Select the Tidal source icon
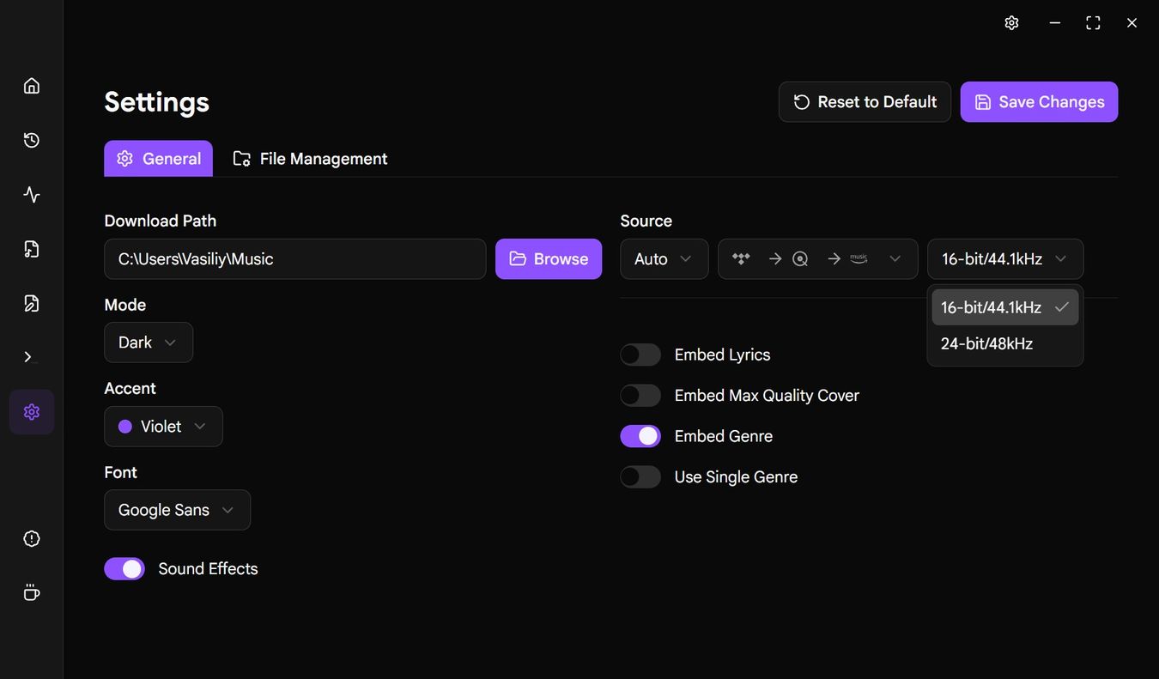The image size is (1159, 679). point(740,258)
